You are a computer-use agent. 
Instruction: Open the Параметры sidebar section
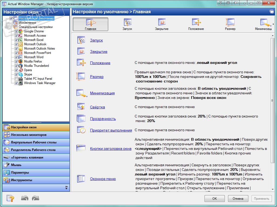coord(36,173)
